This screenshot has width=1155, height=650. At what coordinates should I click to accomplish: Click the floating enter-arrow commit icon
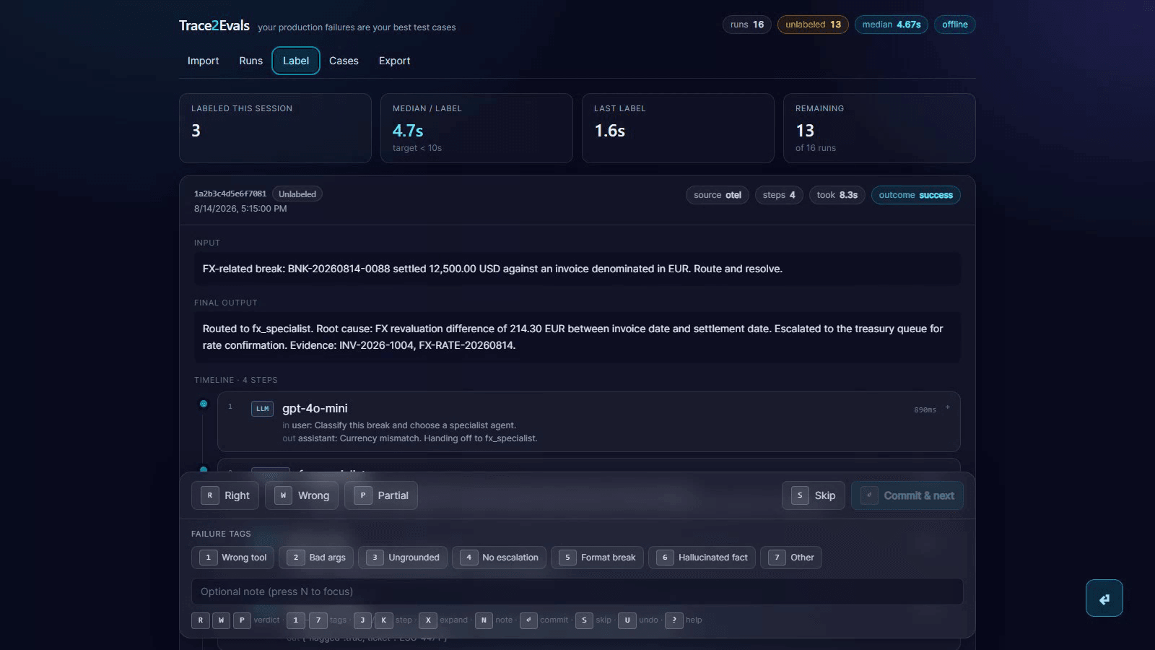1104,598
